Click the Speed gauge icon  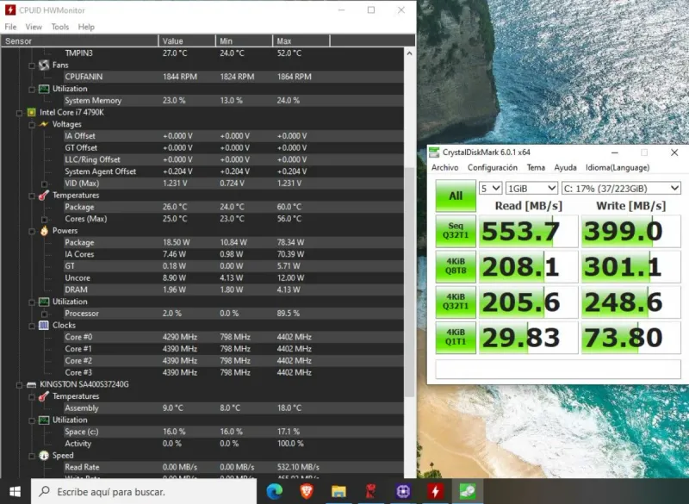tap(44, 456)
